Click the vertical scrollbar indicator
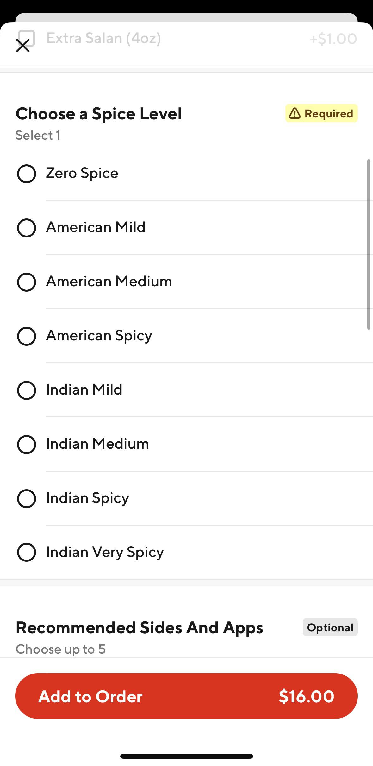Viewport: 373px width, 766px height. tap(369, 244)
